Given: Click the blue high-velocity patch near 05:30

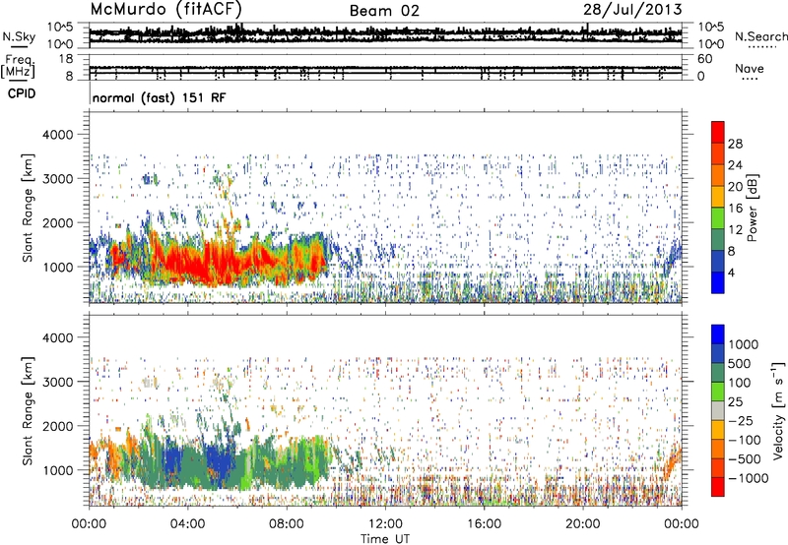Looking at the screenshot, I should pyautogui.click(x=221, y=459).
